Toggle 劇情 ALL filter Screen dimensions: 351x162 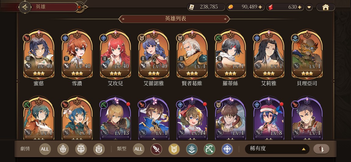pos(45,149)
